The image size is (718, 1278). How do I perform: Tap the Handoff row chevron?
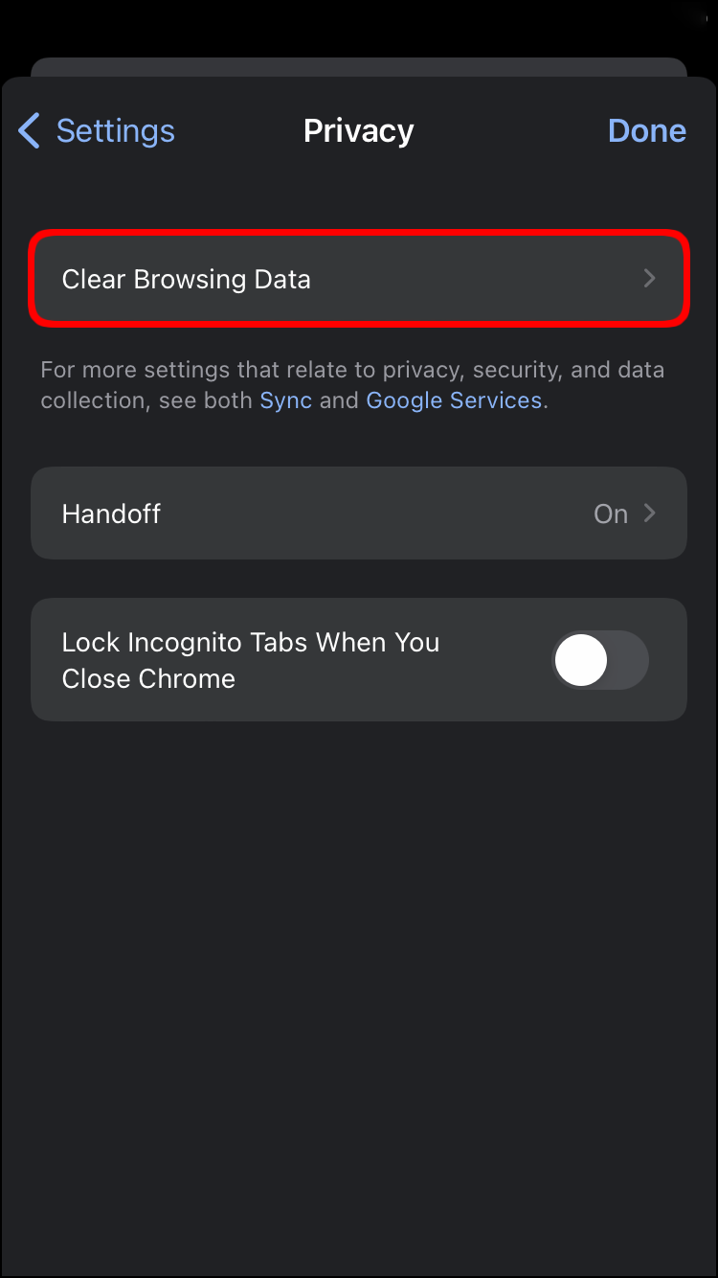click(x=650, y=513)
